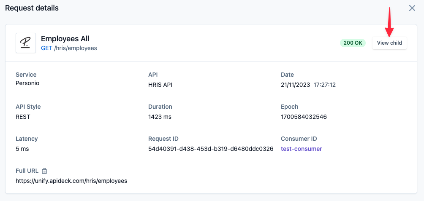
Task: Click the 200 OK status badge
Action: click(x=353, y=43)
